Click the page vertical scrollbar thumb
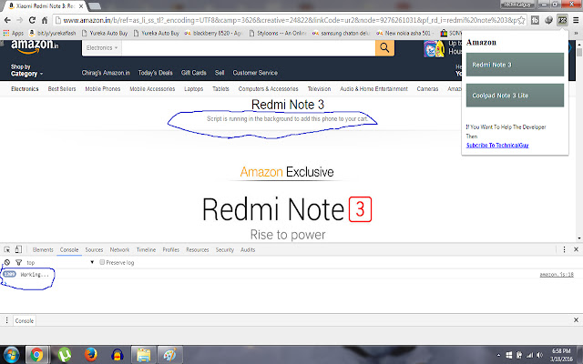The image size is (583, 364). tap(579, 51)
